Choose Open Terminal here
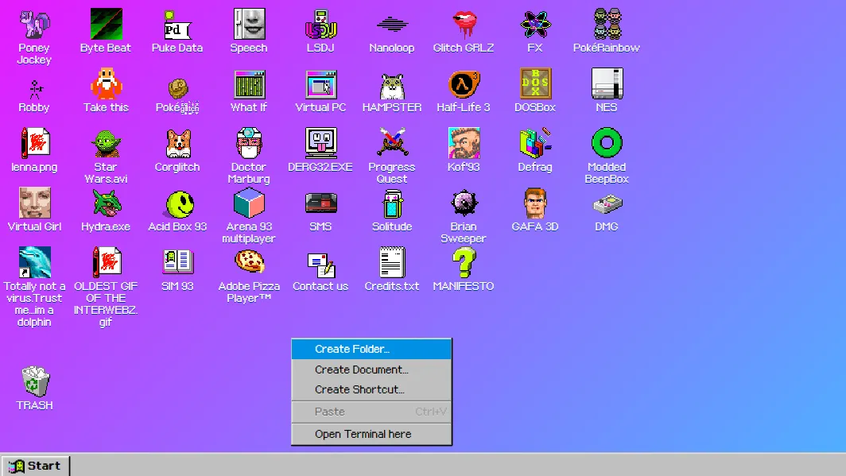846x476 pixels. click(363, 434)
